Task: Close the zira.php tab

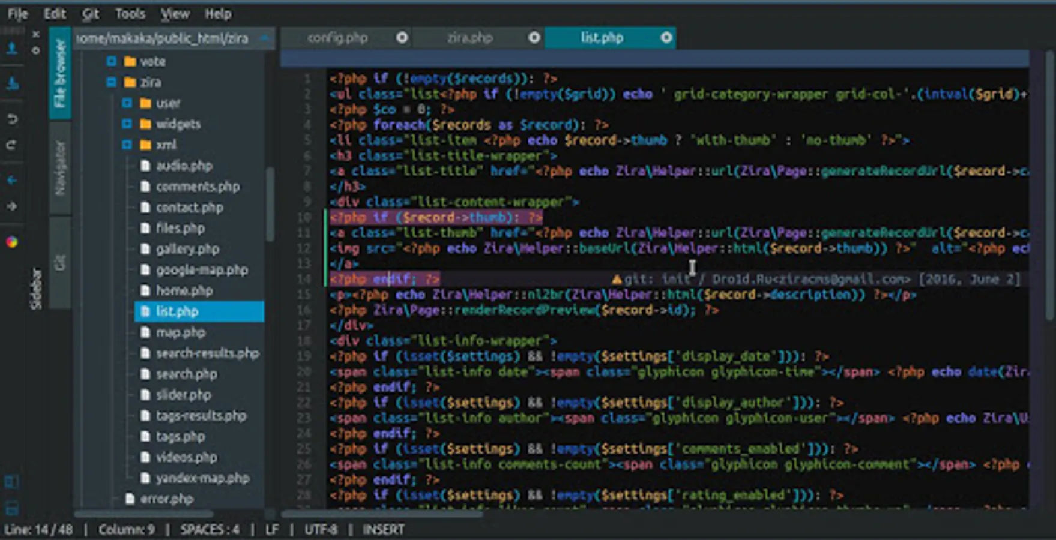Action: 534,38
